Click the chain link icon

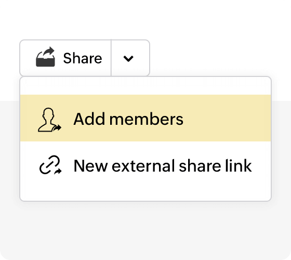click(x=50, y=165)
